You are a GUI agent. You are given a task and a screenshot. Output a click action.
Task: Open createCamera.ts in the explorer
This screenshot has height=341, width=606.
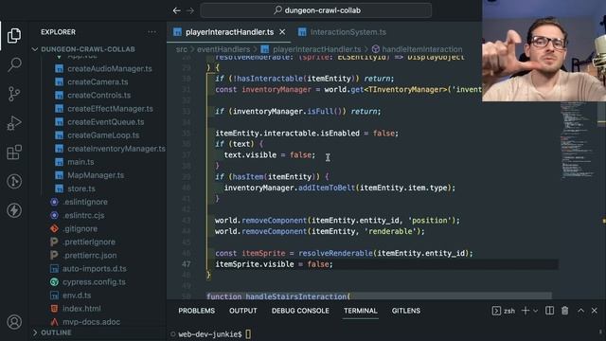click(x=98, y=82)
